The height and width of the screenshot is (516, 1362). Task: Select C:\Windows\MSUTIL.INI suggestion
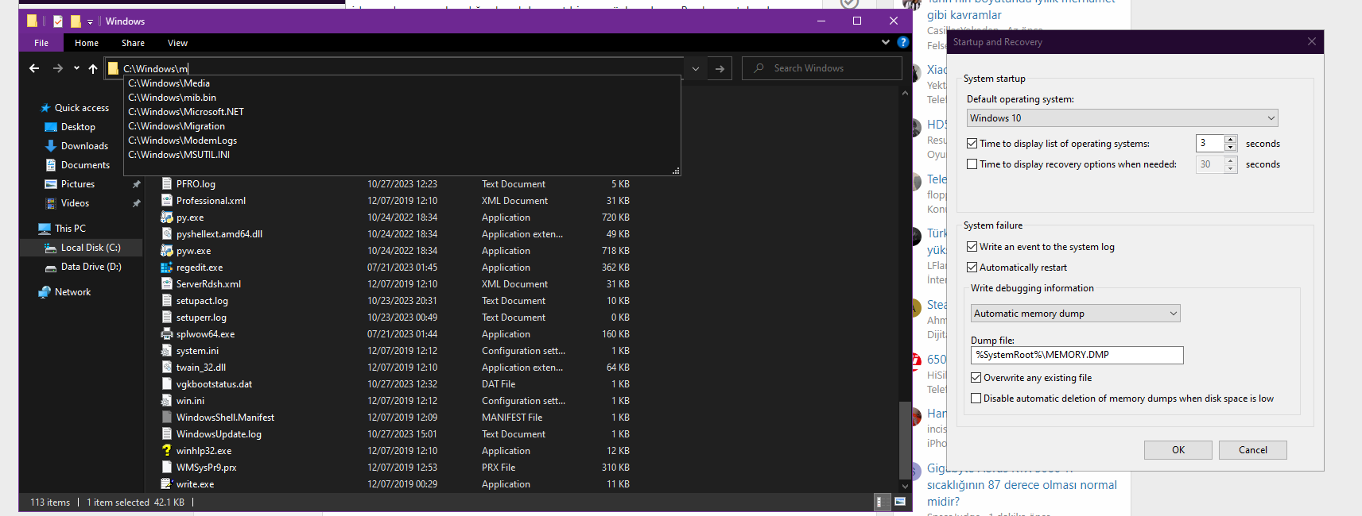click(178, 155)
